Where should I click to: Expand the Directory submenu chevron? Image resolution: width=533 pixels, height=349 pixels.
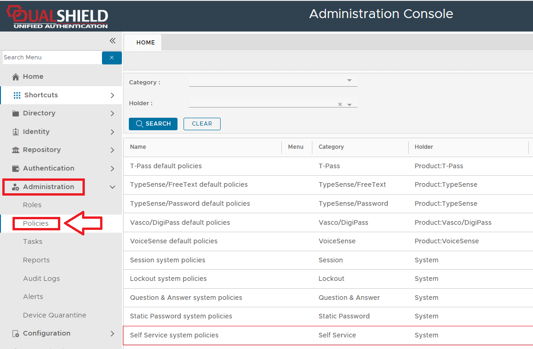(112, 114)
